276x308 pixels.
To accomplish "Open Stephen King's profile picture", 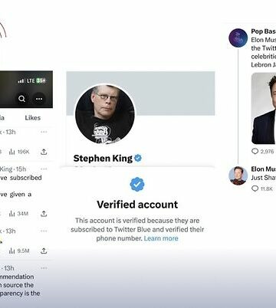I will click(x=105, y=114).
